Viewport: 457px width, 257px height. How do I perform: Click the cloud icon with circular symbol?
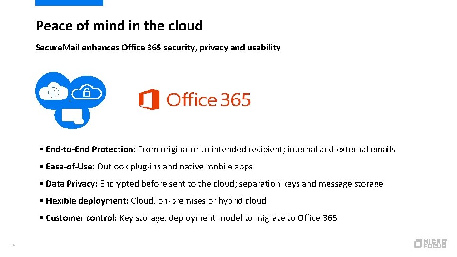(x=53, y=90)
